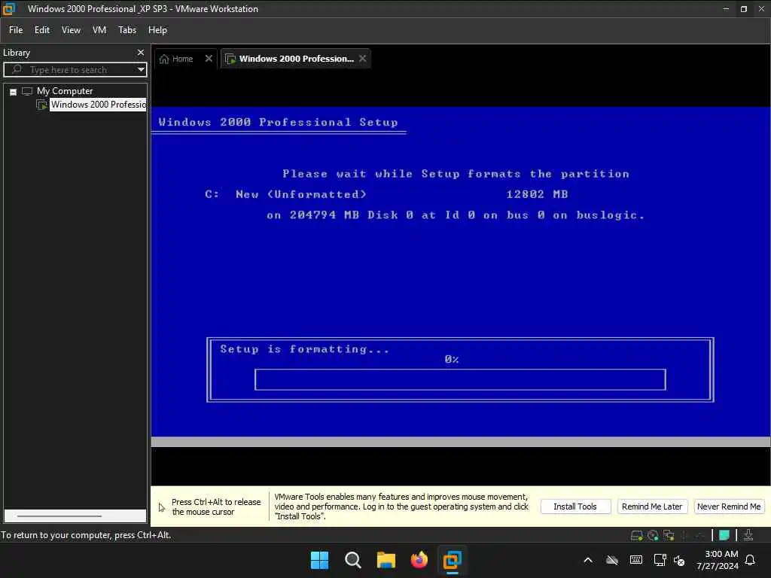Viewport: 771px width, 578px height.
Task: Click the 'C: New (Unformatted)' partition text
Action: click(x=285, y=194)
